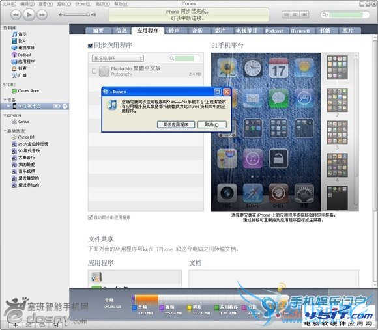Open the 音乐 library in sidebar

(x=20, y=34)
